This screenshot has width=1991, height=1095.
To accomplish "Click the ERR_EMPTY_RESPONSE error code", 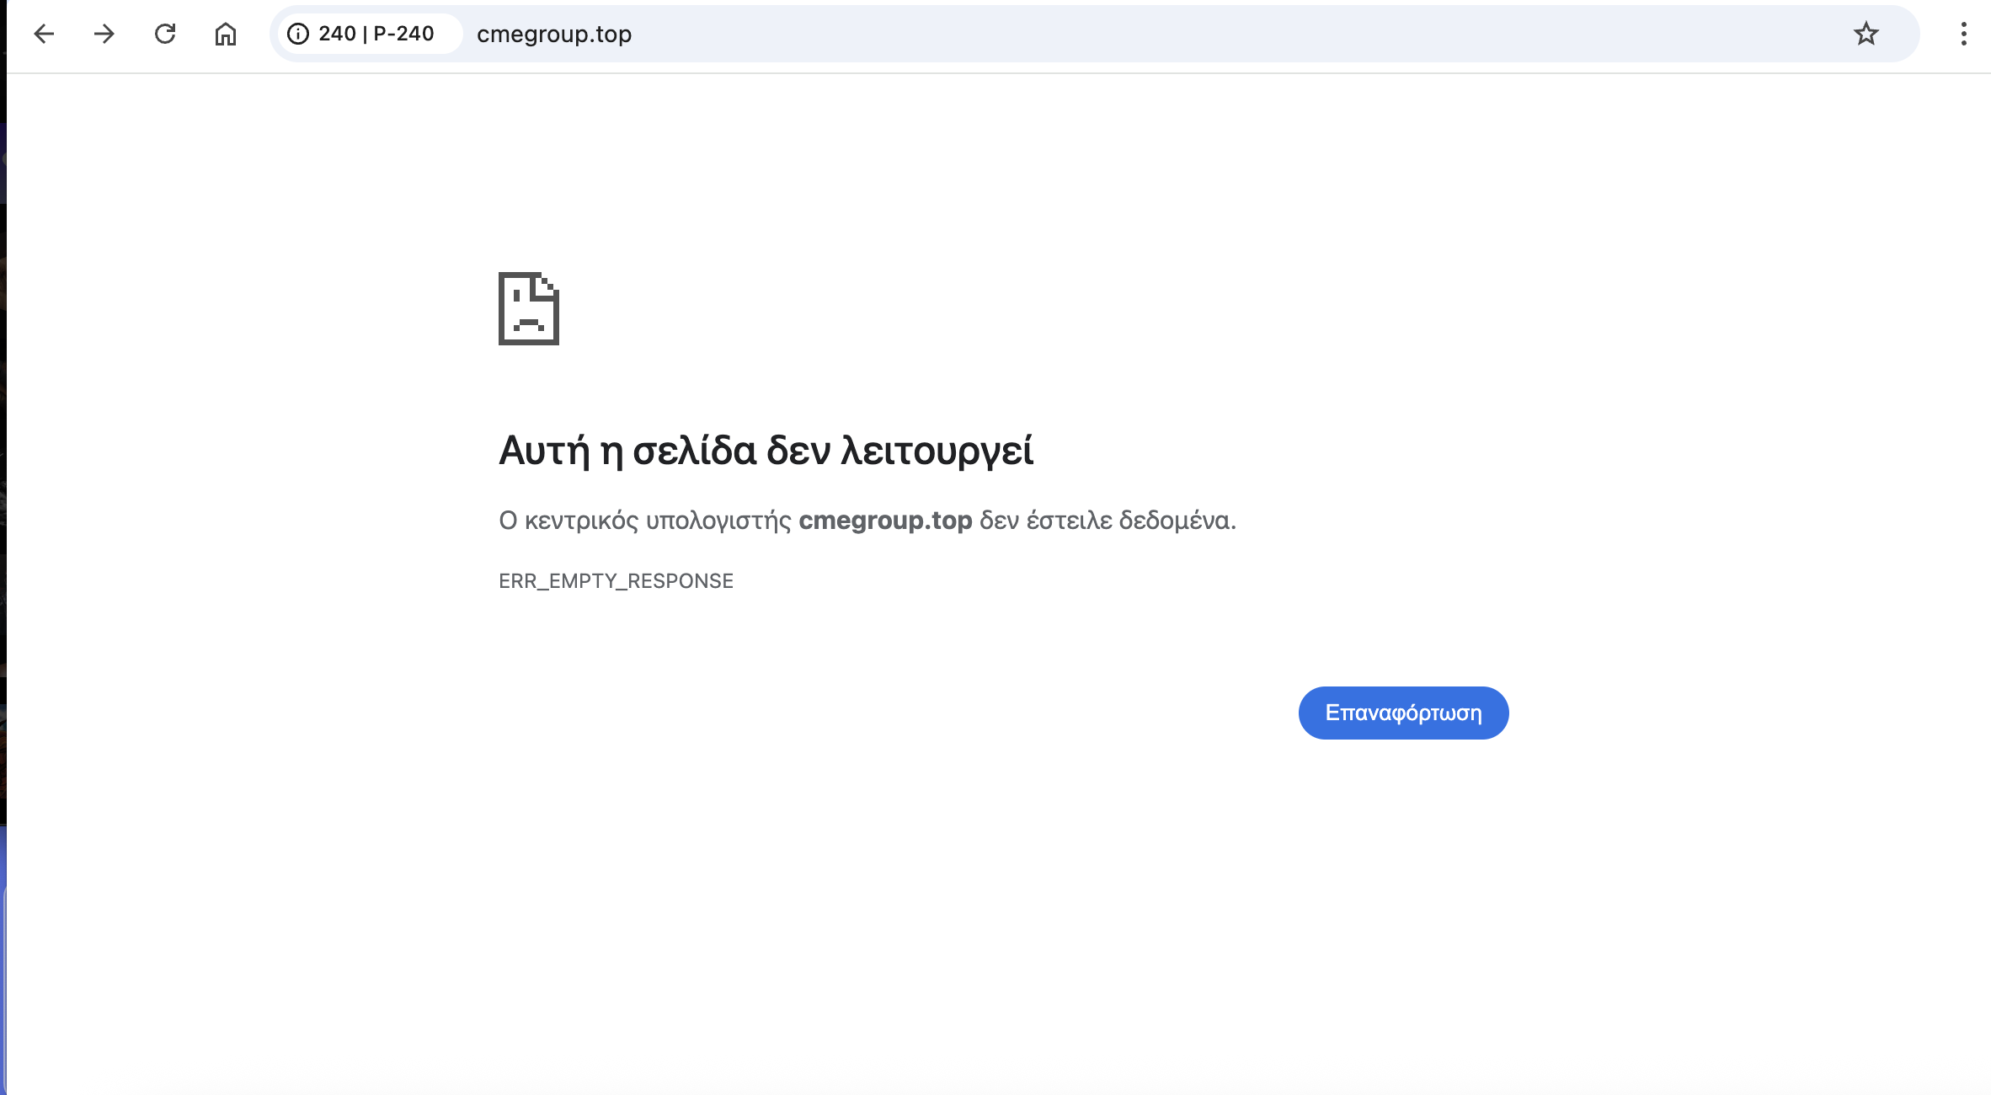I will 616,581.
